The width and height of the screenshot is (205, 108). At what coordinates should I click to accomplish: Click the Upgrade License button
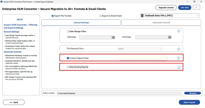166,7
